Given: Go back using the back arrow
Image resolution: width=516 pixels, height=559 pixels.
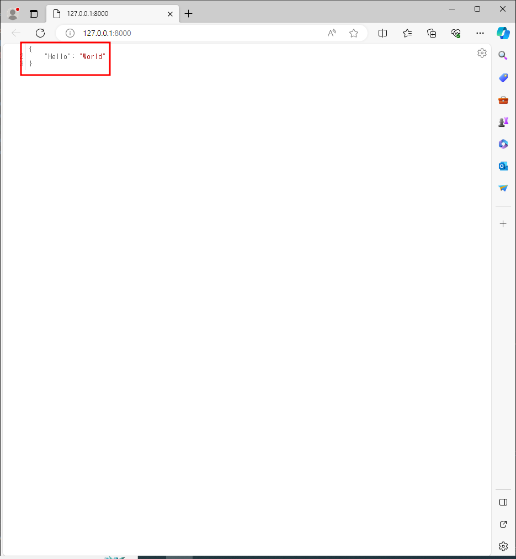Looking at the screenshot, I should [16, 33].
